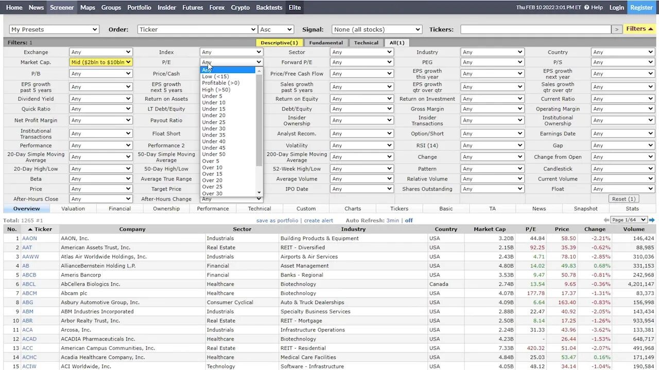Go to the next results page arrow
659x370 pixels.
click(652, 219)
